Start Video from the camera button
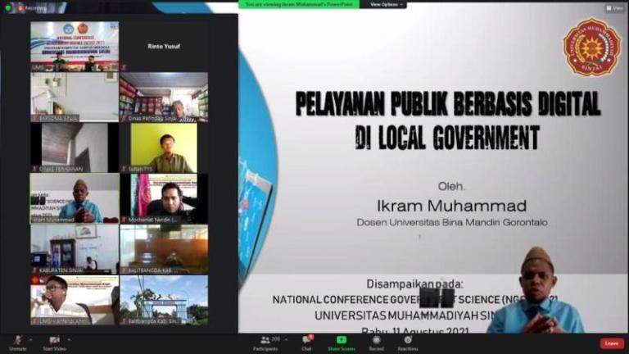 coord(55,341)
